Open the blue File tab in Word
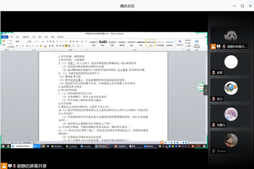This screenshot has width=254, height=169. click(5, 37)
